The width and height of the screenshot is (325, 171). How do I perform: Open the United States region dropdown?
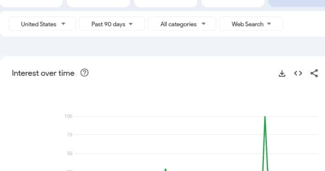pyautogui.click(x=42, y=24)
